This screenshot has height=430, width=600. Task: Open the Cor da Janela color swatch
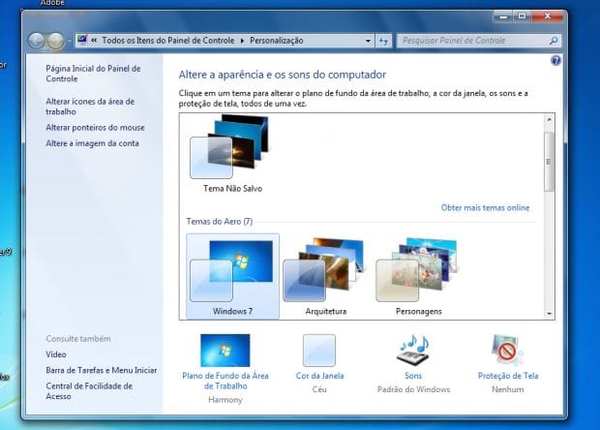tap(319, 351)
